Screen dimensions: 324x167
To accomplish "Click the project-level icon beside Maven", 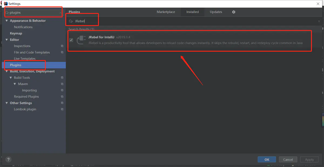I will (x=62, y=84).
